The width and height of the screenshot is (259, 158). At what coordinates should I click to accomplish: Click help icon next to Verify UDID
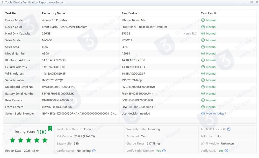coord(226,151)
